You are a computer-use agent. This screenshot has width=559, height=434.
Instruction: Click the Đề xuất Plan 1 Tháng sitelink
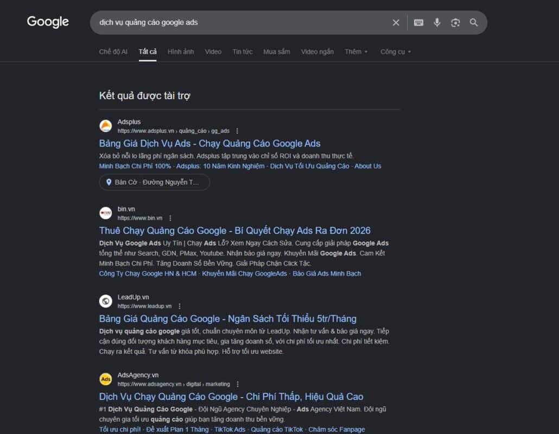[177, 429]
